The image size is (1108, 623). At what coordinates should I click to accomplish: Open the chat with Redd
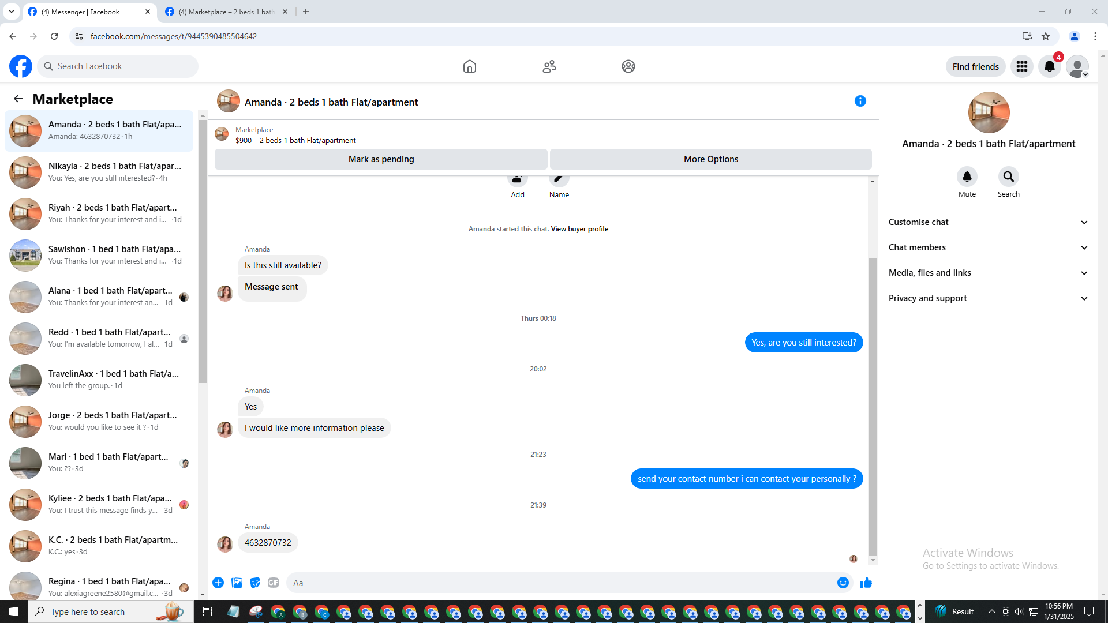[x=99, y=339]
